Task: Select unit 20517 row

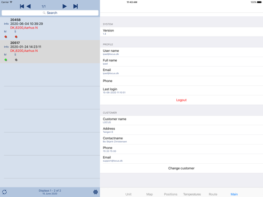Action: coord(50,51)
